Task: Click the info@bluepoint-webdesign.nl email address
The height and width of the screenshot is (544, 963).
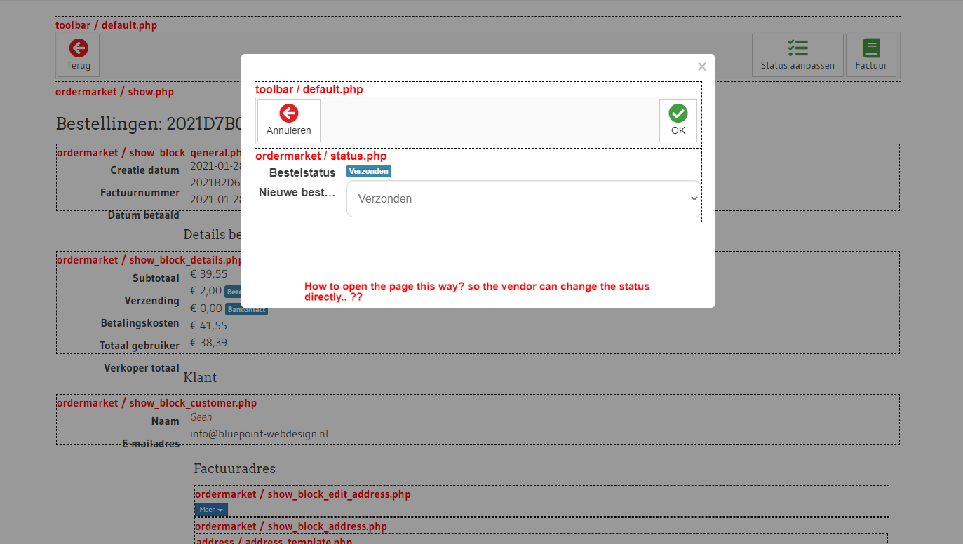Action: coord(259,434)
